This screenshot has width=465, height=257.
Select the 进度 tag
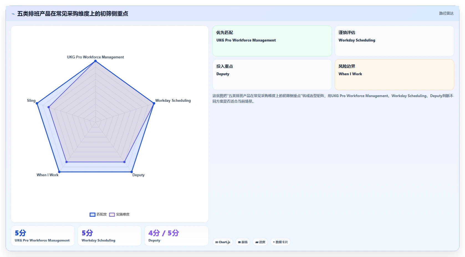(x=260, y=242)
